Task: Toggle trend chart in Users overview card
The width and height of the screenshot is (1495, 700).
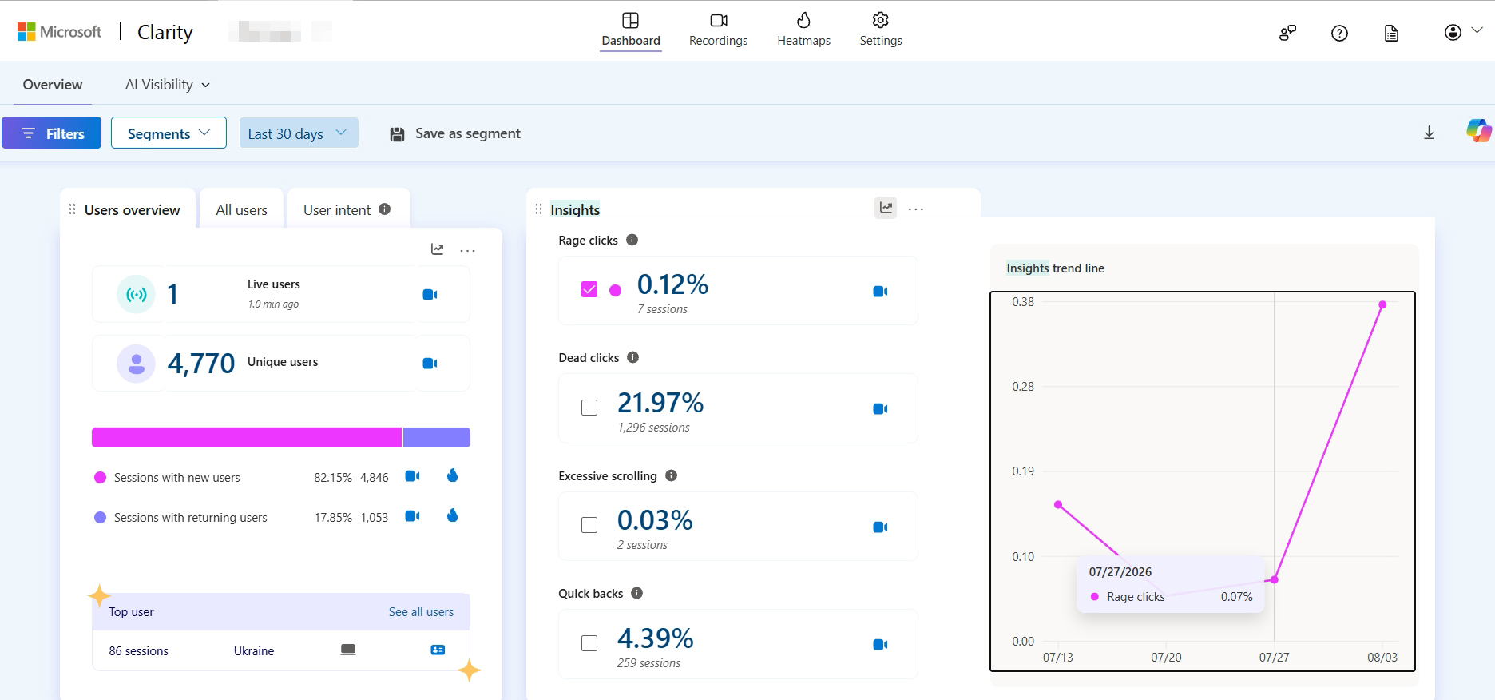Action: pyautogui.click(x=438, y=249)
